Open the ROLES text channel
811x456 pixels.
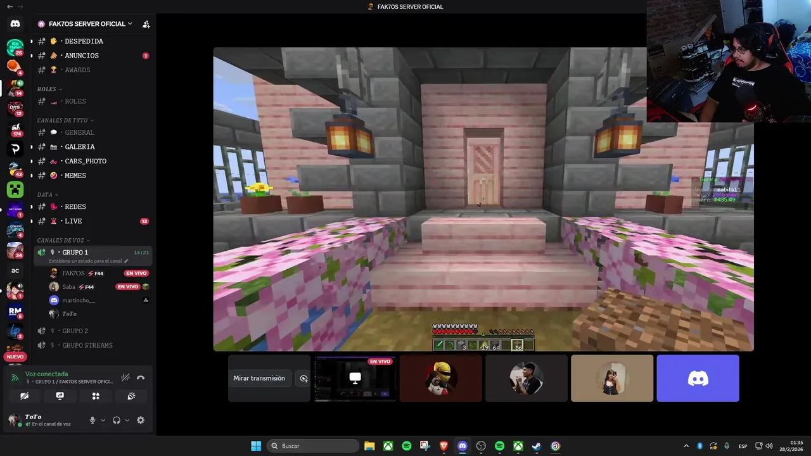93,101
